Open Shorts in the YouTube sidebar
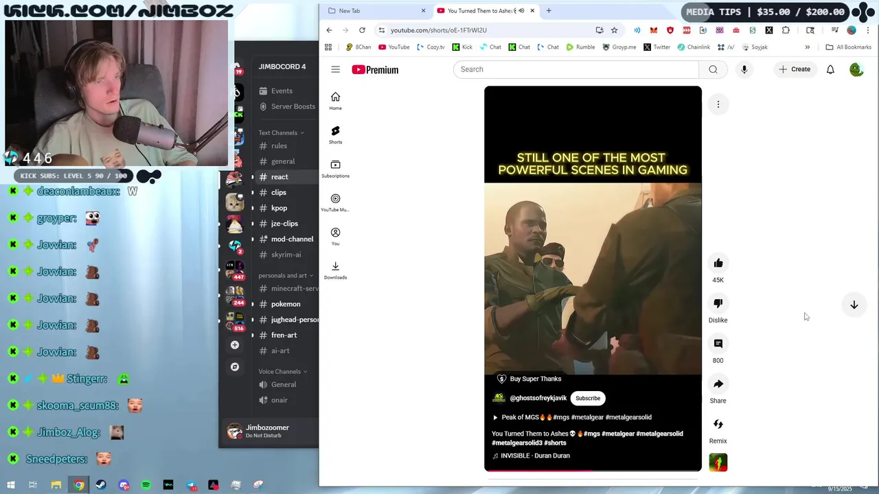The height and width of the screenshot is (494, 879). pyautogui.click(x=335, y=134)
